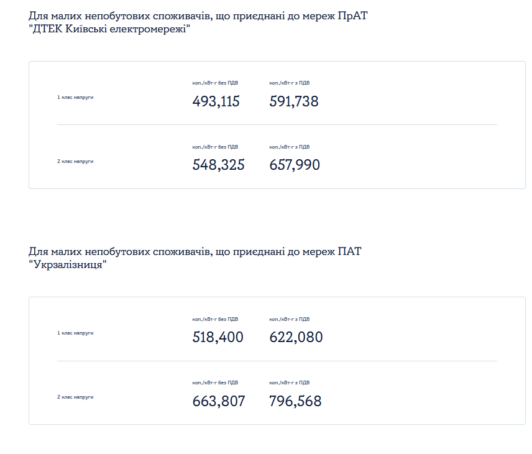Select the value 591,738
The image size is (532, 454).
click(x=294, y=101)
